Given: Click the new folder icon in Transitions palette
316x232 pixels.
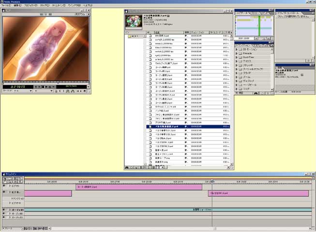Looking at the screenshot, I should coord(262,93).
